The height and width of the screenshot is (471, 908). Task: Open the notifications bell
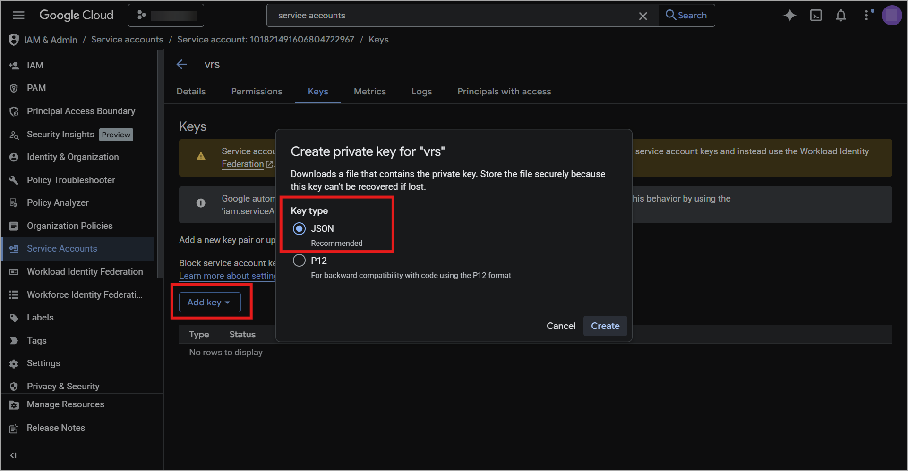(x=840, y=15)
